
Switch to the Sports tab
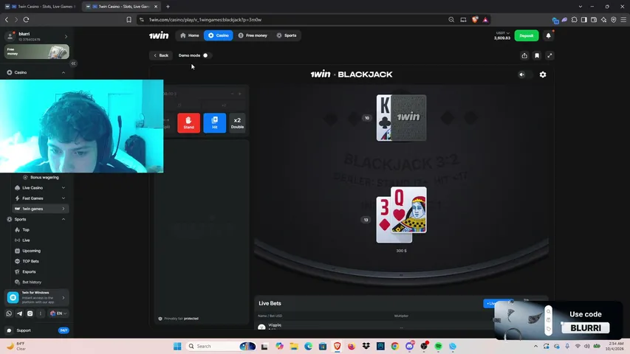(x=287, y=35)
